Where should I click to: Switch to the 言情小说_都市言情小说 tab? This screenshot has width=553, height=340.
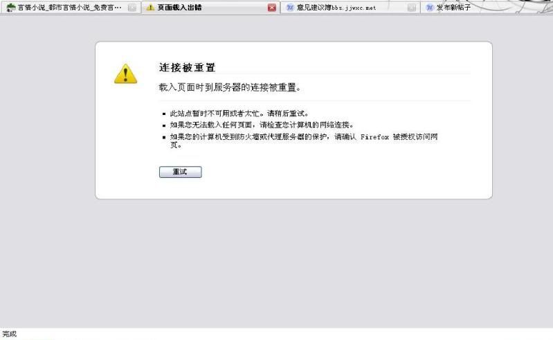70,8
